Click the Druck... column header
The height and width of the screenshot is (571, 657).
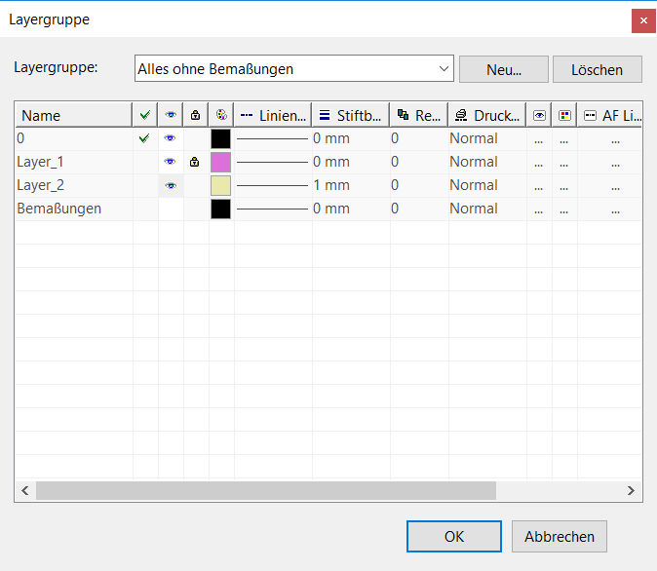(487, 115)
